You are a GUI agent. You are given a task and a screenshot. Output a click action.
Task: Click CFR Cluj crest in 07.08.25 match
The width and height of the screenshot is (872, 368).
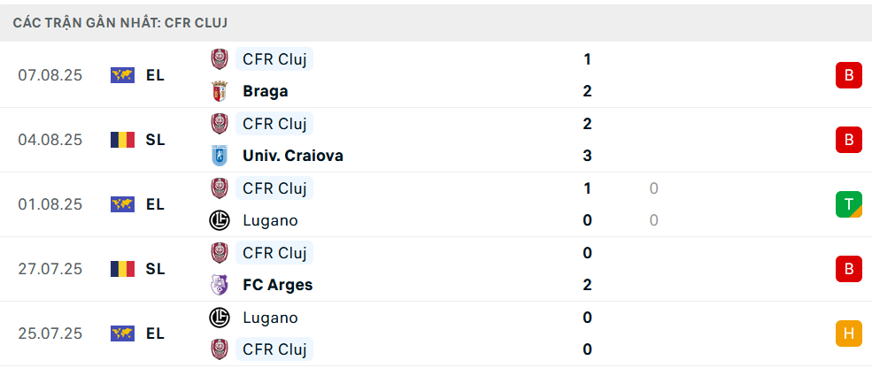point(219,59)
